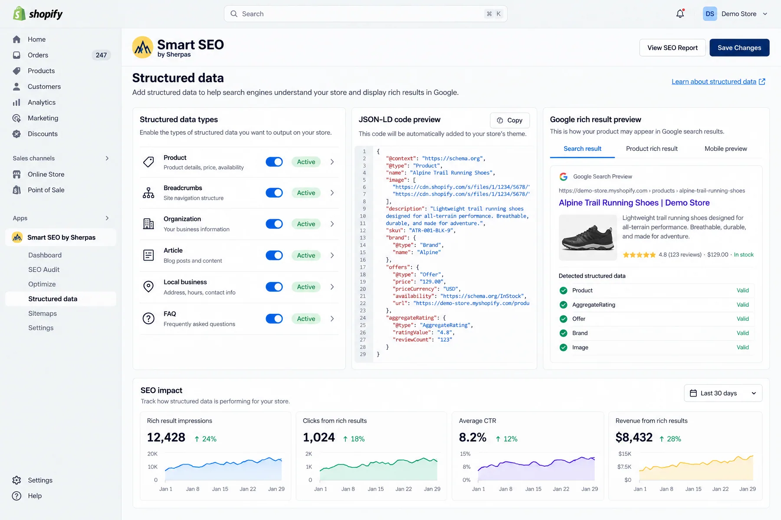This screenshot has height=520, width=781.
Task: Open Learn about structured data link
Action: (718, 81)
